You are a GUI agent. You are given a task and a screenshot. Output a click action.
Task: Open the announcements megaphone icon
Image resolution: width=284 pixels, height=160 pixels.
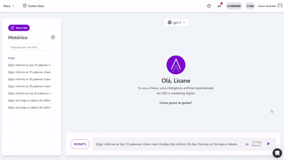(x=219, y=6)
